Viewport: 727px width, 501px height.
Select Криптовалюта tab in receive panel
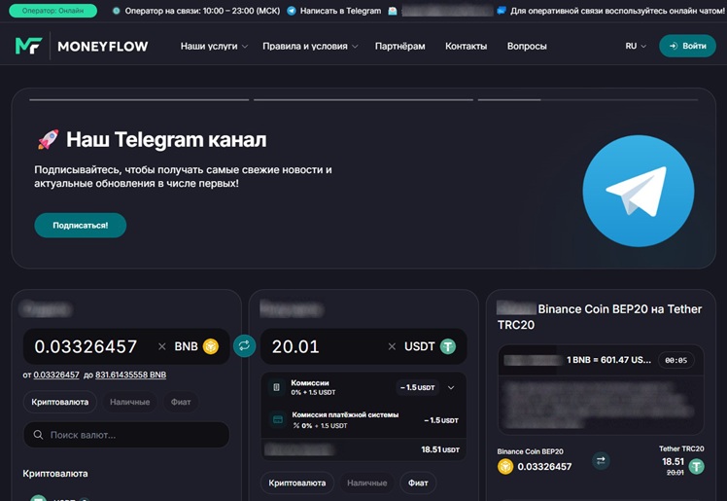(297, 483)
